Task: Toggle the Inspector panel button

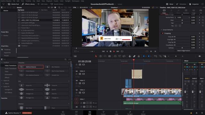Action: coord(194,4)
